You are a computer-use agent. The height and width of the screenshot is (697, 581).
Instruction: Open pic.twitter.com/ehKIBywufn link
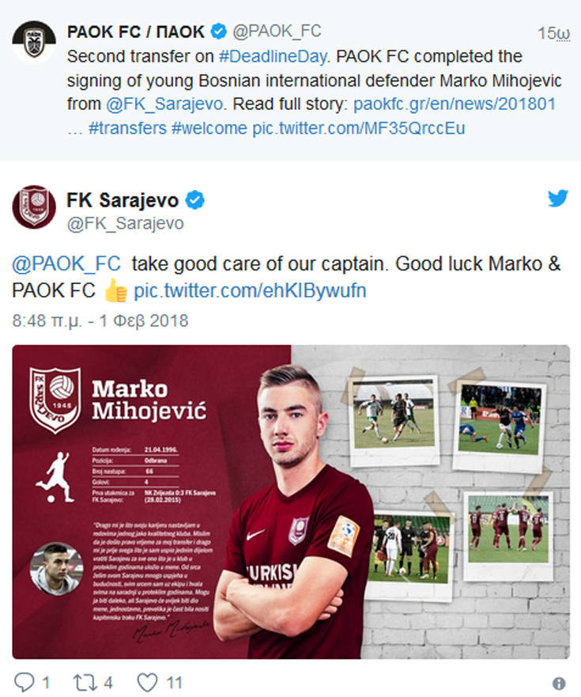(x=250, y=290)
